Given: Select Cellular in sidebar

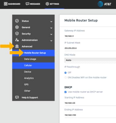Looking at the screenshot, I should (34, 65).
